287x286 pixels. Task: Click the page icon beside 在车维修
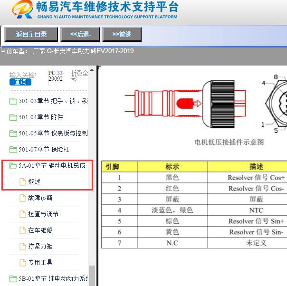(x=23, y=230)
